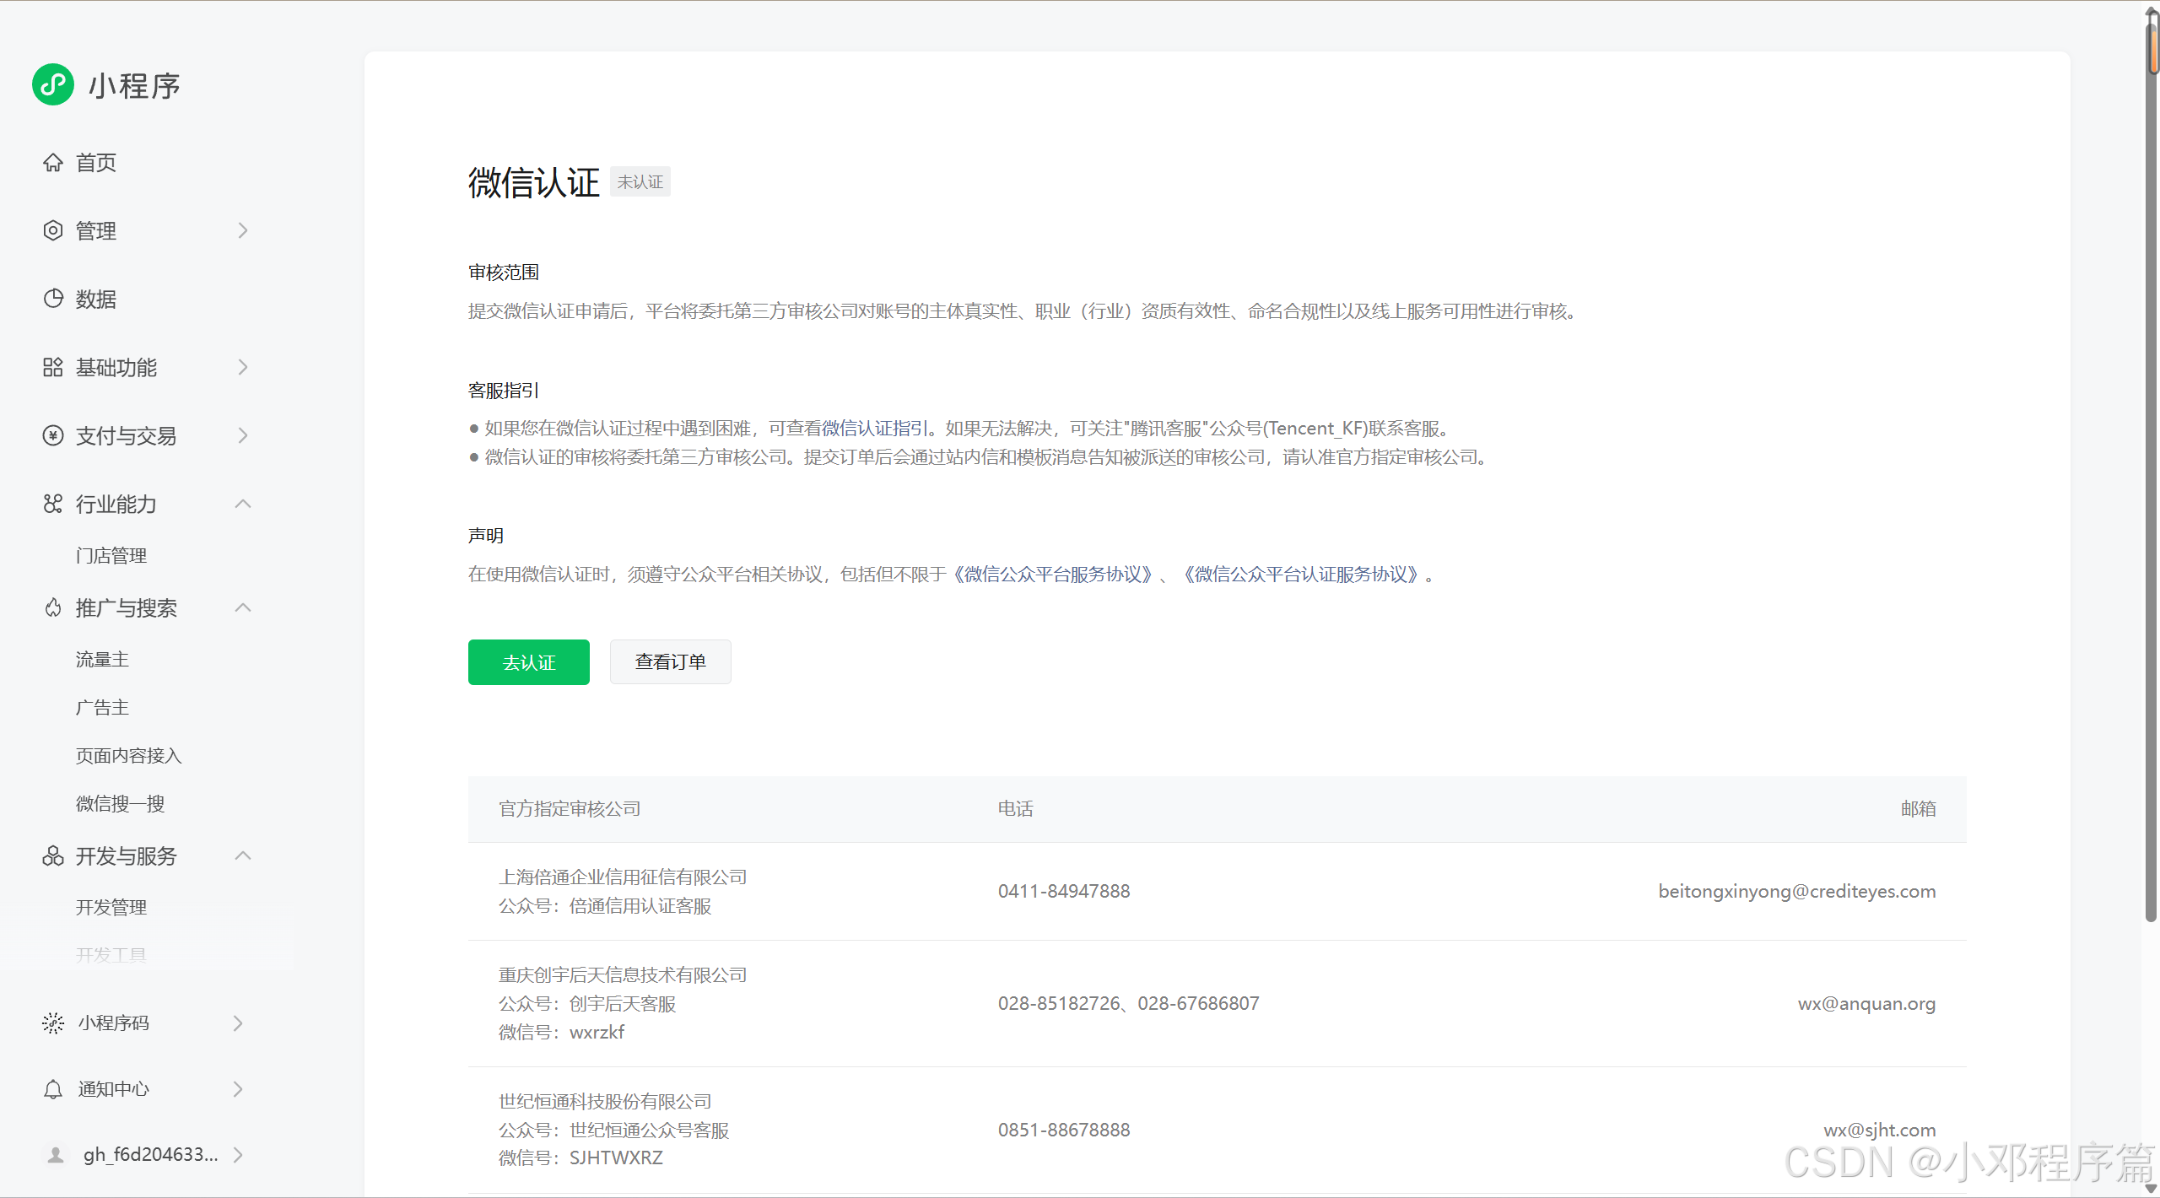The height and width of the screenshot is (1198, 2160).
Task: Open the 数据 menu item
Action: [96, 299]
